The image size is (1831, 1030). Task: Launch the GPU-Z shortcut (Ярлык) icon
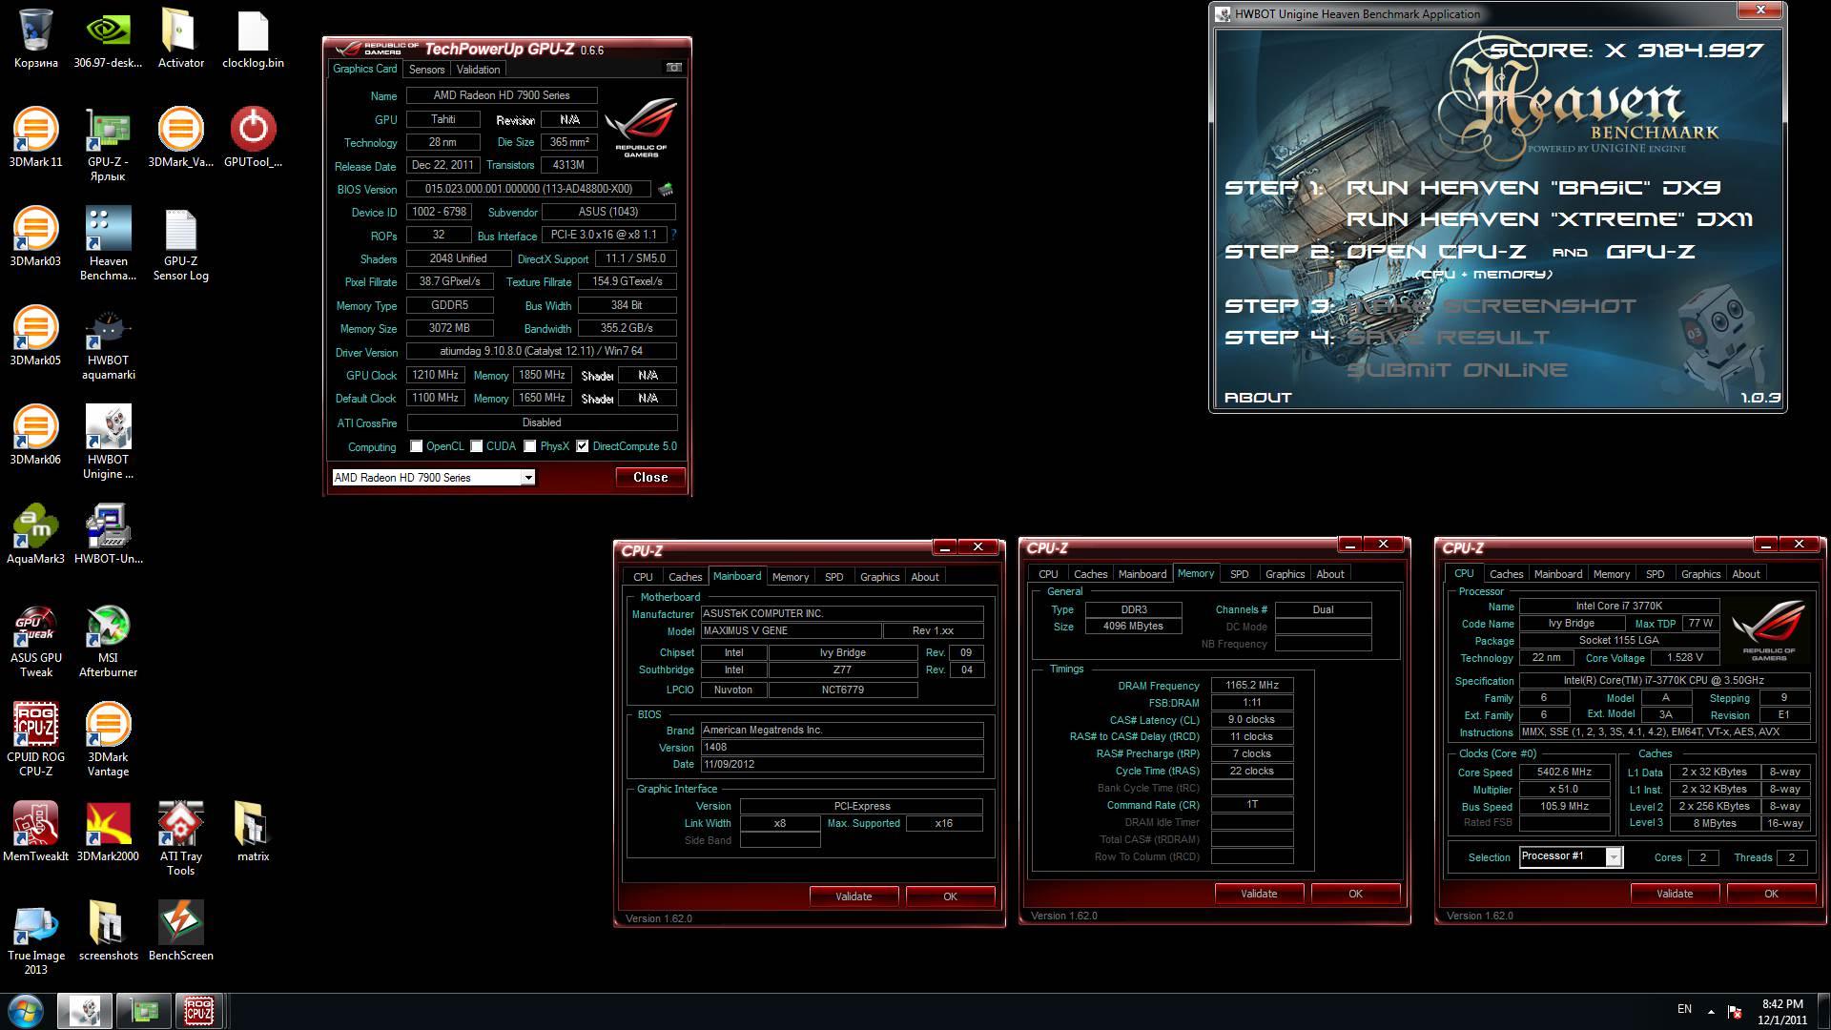[x=108, y=145]
